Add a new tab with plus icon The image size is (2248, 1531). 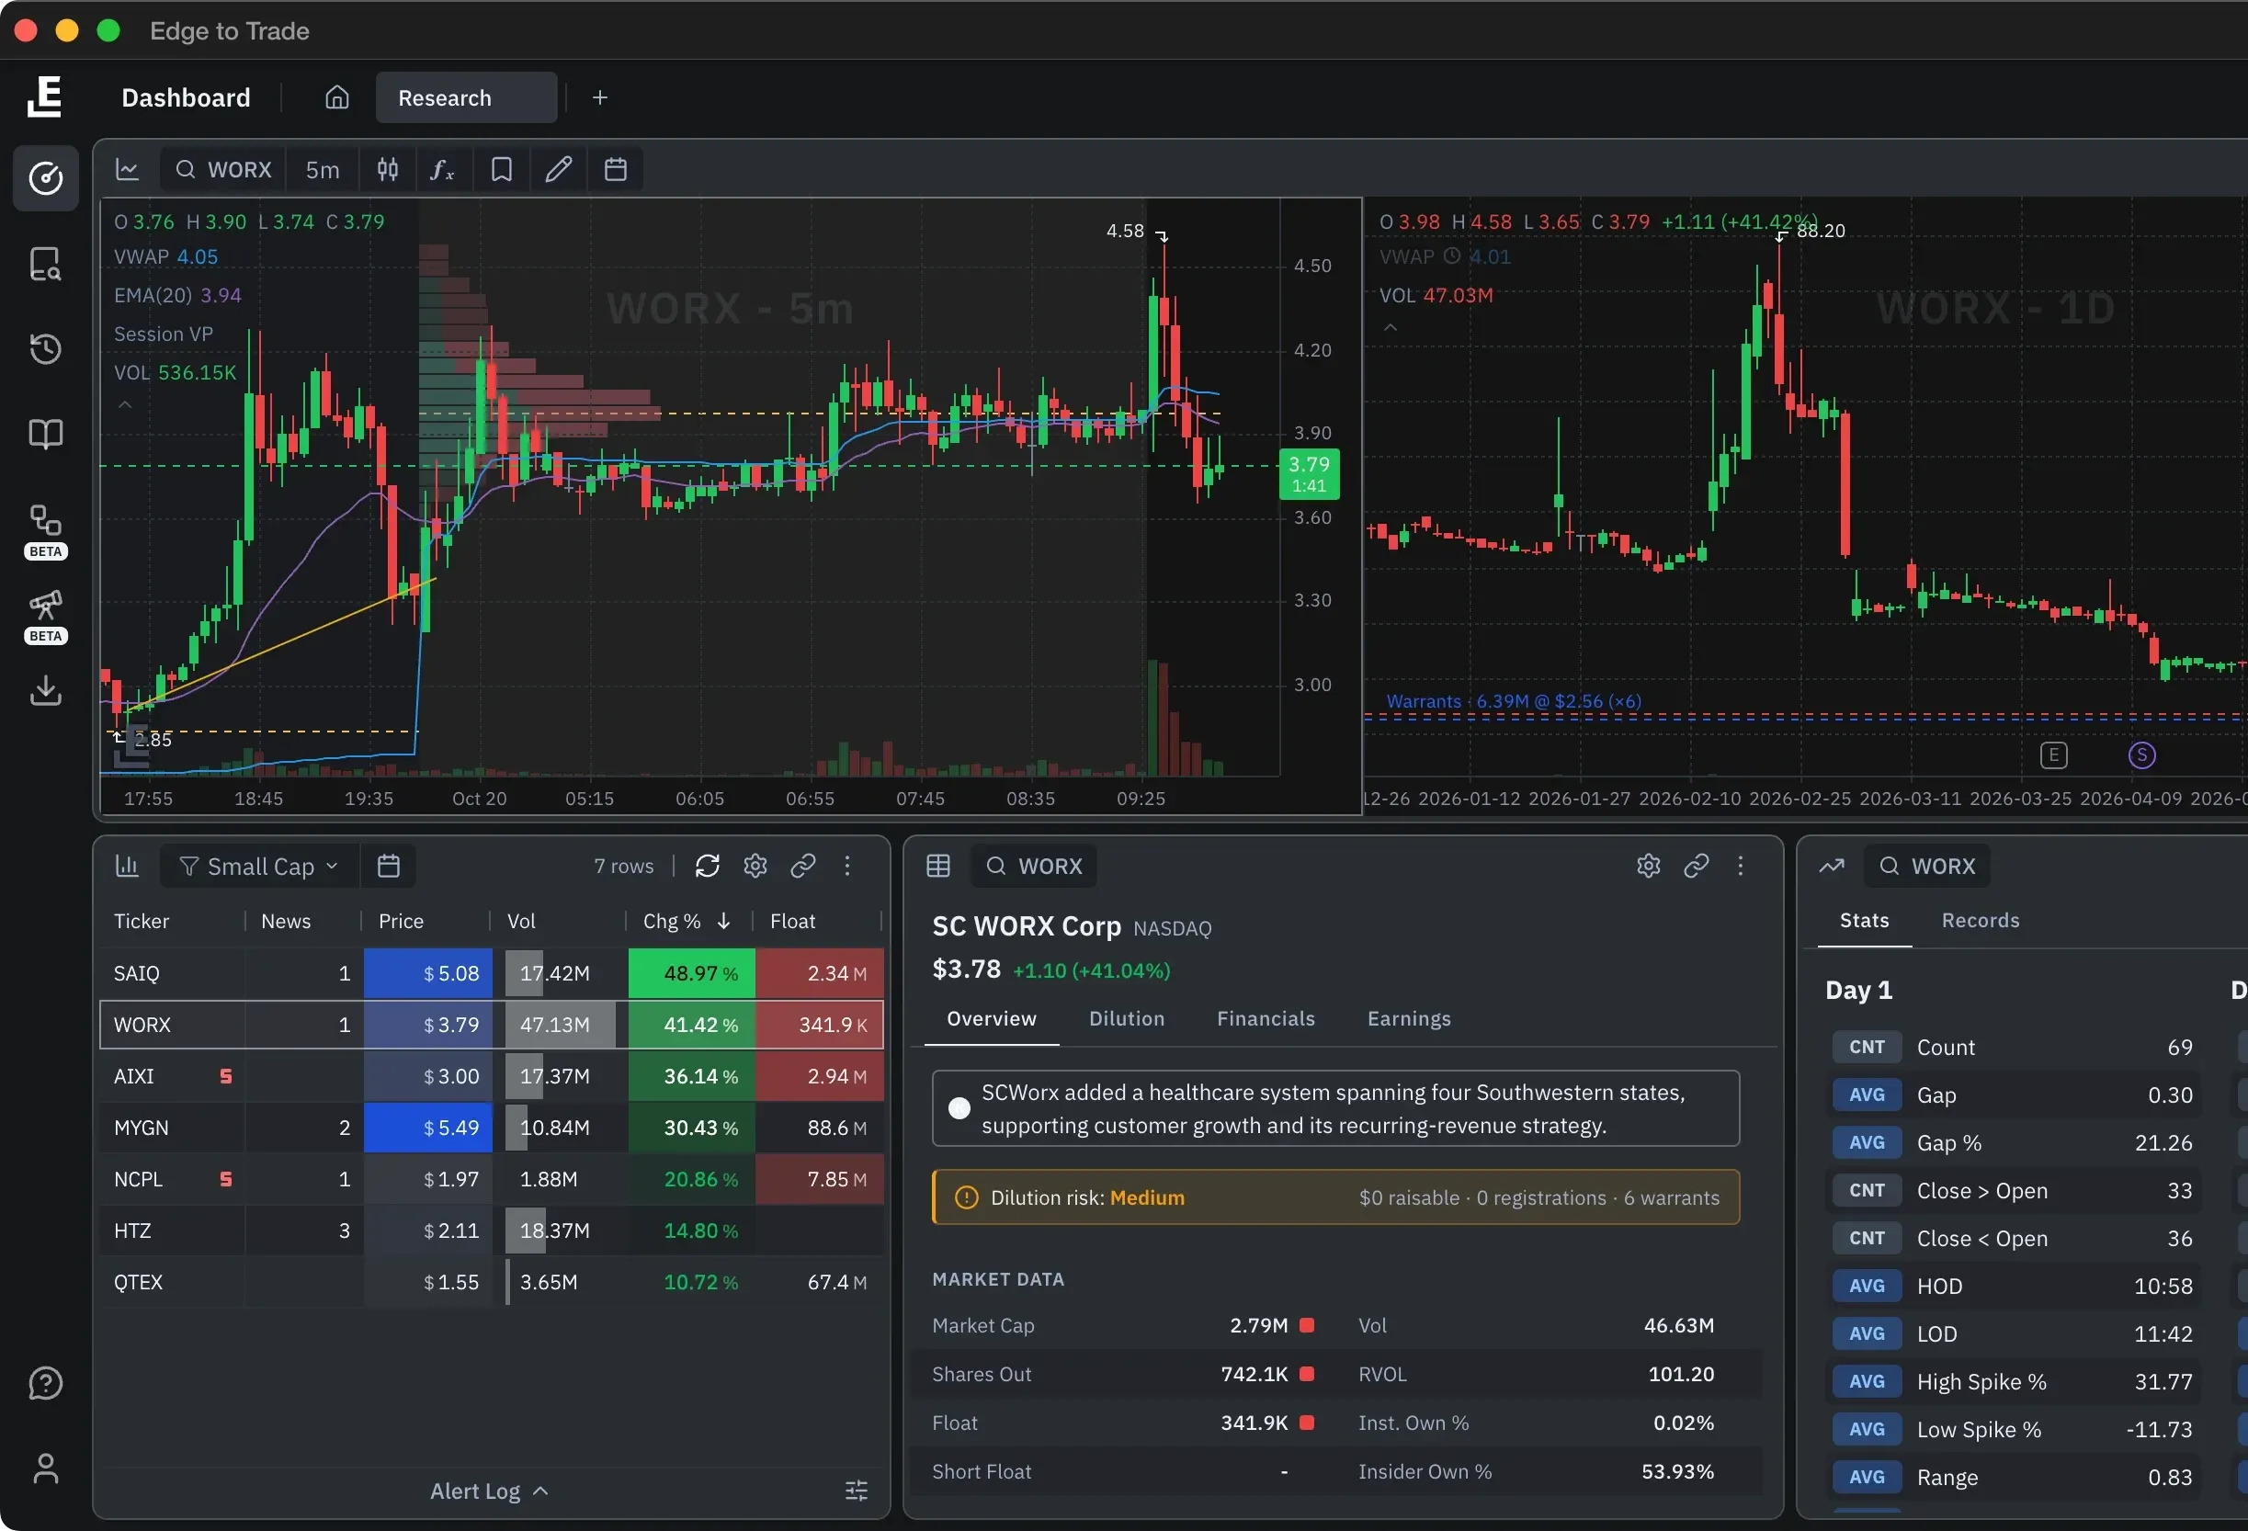point(600,97)
